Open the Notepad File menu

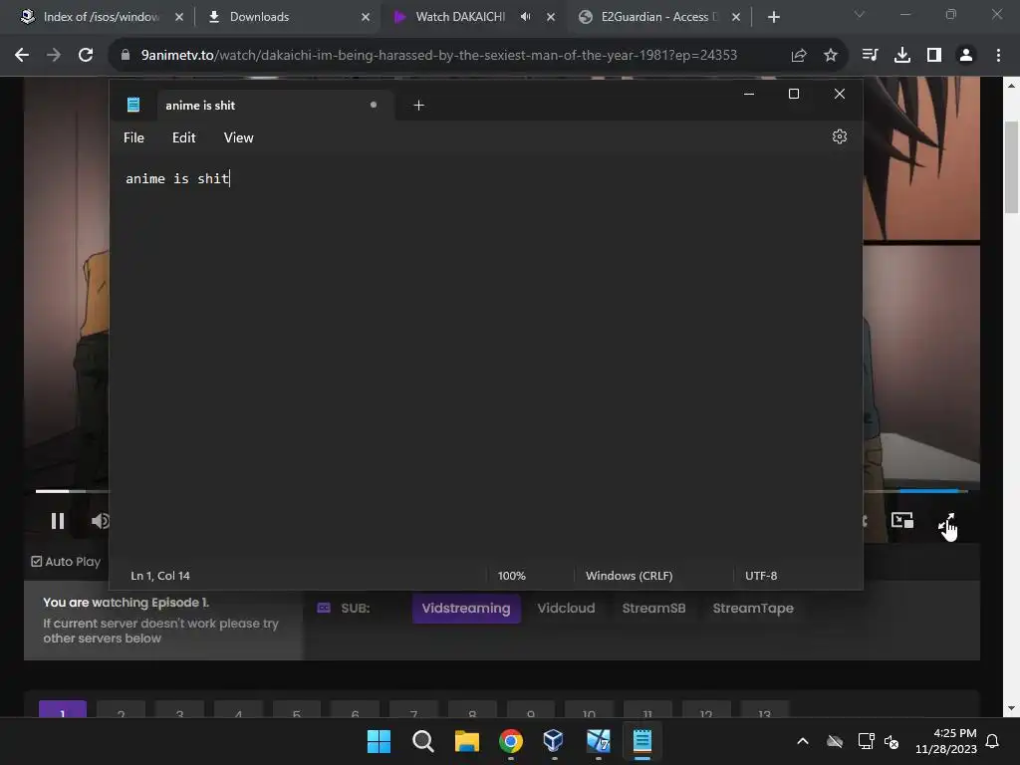click(x=134, y=137)
